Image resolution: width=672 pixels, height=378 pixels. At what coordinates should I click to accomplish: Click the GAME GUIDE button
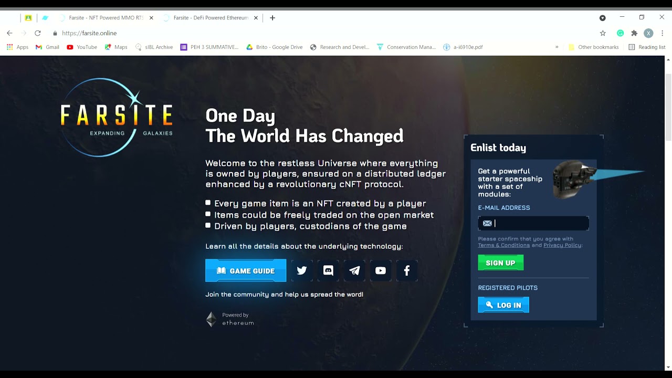click(x=246, y=271)
